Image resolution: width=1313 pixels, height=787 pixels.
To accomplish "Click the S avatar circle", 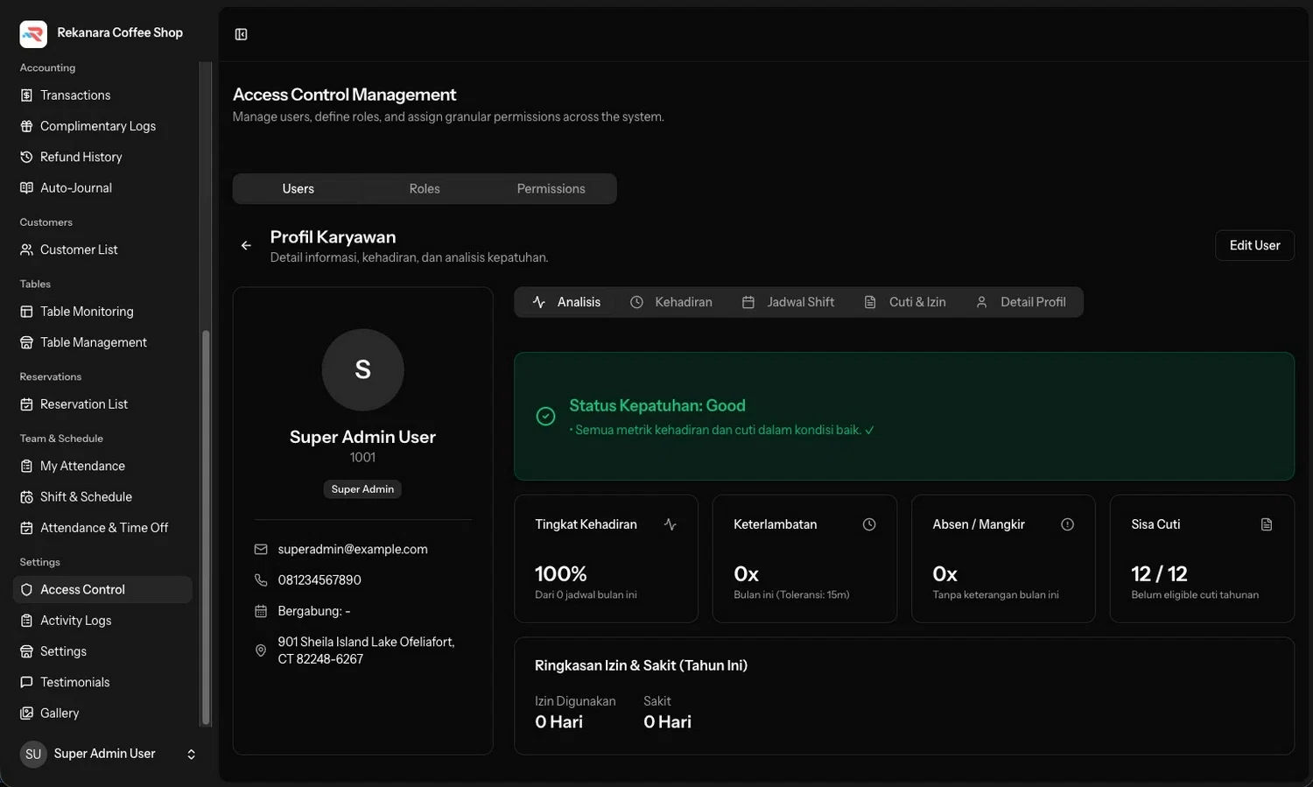I will [x=362, y=369].
